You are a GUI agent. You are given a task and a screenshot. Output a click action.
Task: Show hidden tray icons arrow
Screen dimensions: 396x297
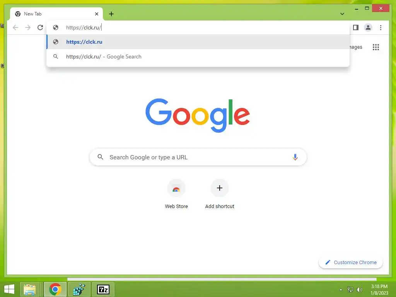click(341, 290)
